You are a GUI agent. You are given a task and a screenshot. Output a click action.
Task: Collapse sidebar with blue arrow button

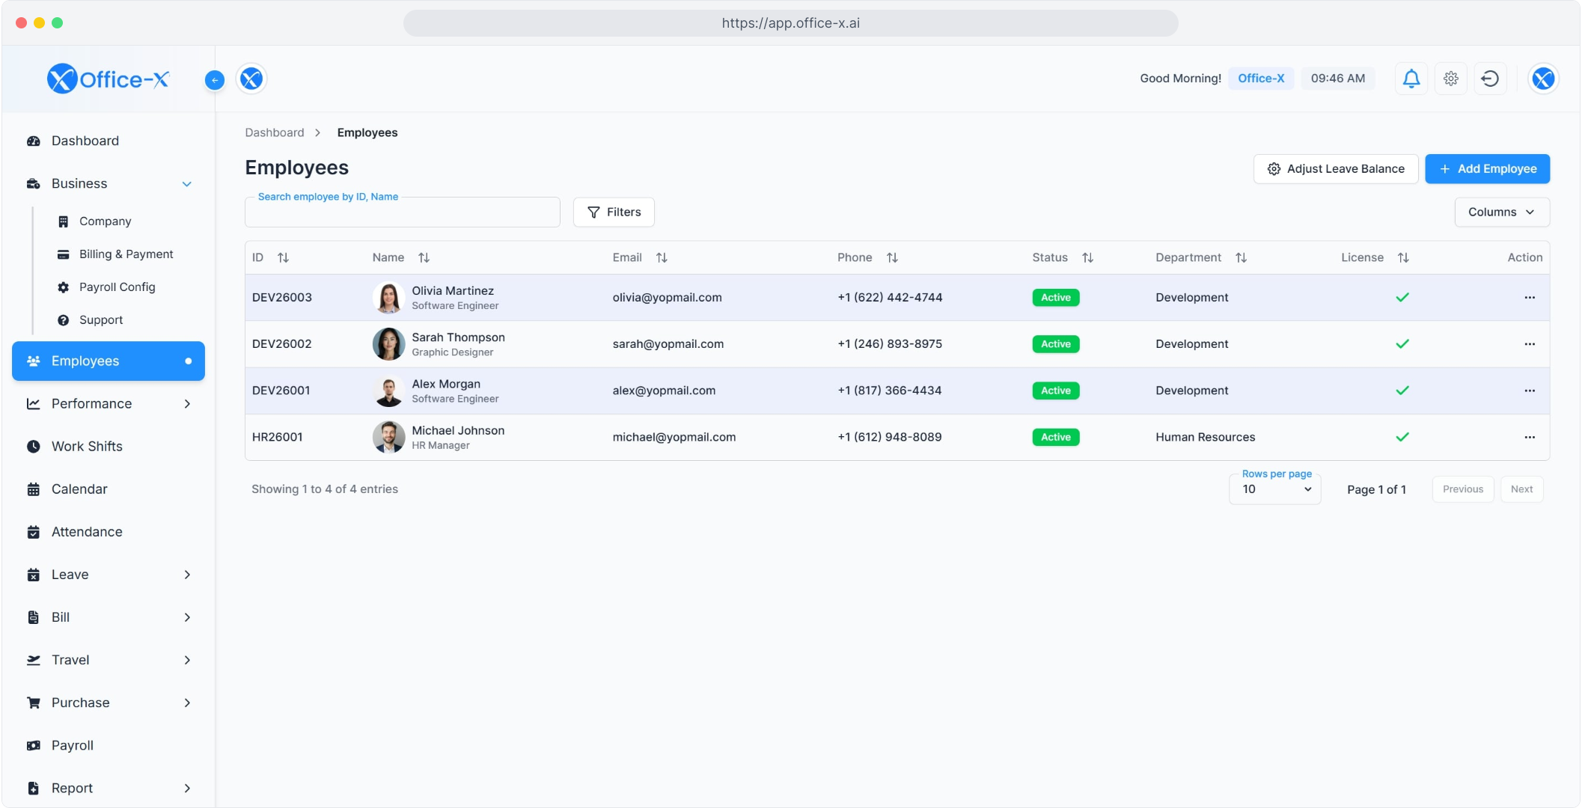pos(215,80)
